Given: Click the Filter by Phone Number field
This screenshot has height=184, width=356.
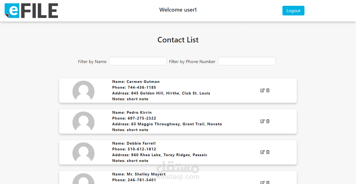Looking at the screenshot, I should [x=247, y=61].
